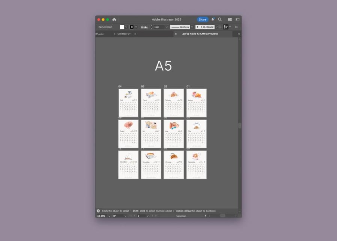
Task: Open the artboard navigation dropdown
Action: pos(148,216)
